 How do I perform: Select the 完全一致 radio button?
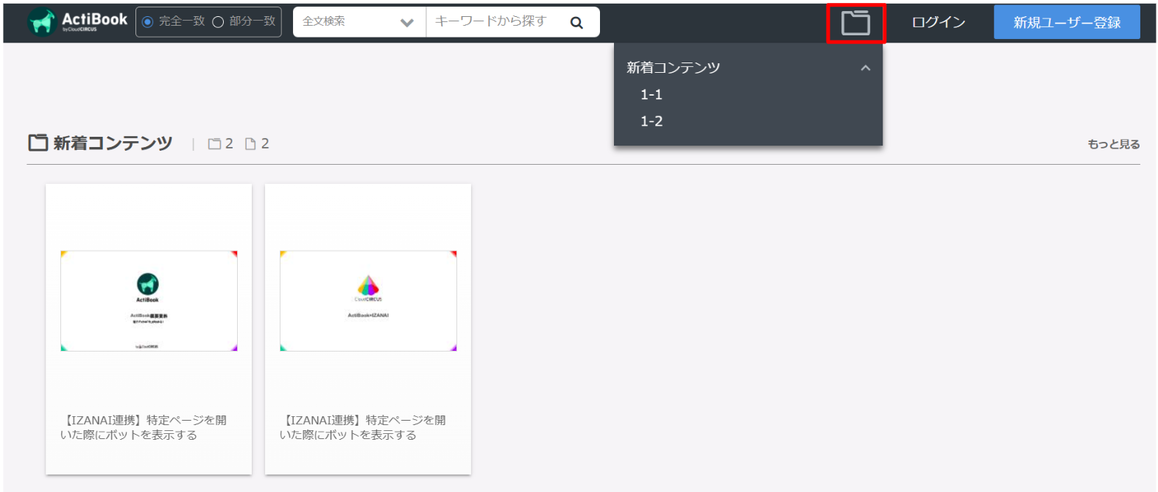pyautogui.click(x=148, y=22)
